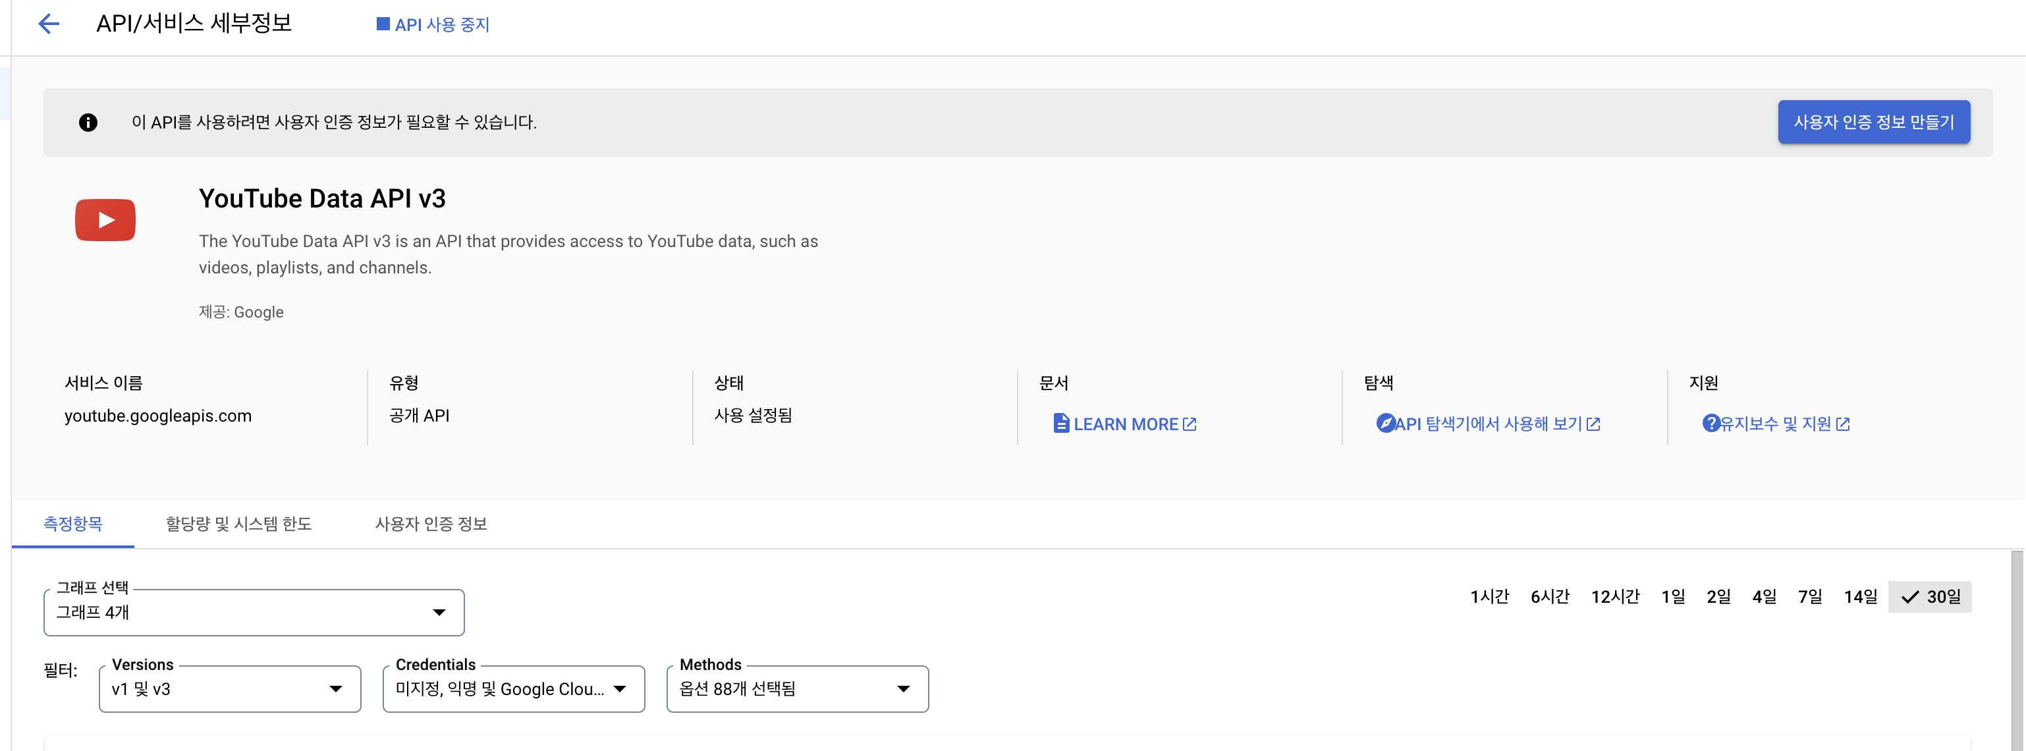Switch to 사용자 인증 정보 tab
The width and height of the screenshot is (2026, 751).
[431, 524]
